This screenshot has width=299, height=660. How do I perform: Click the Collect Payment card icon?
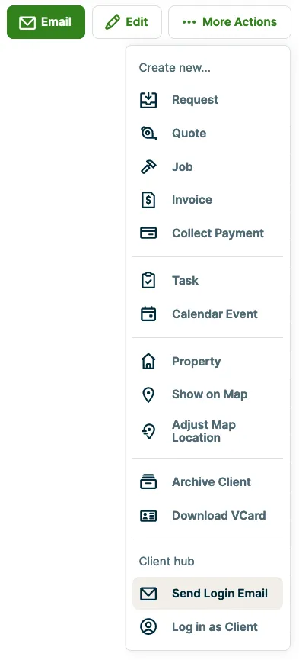point(148,233)
